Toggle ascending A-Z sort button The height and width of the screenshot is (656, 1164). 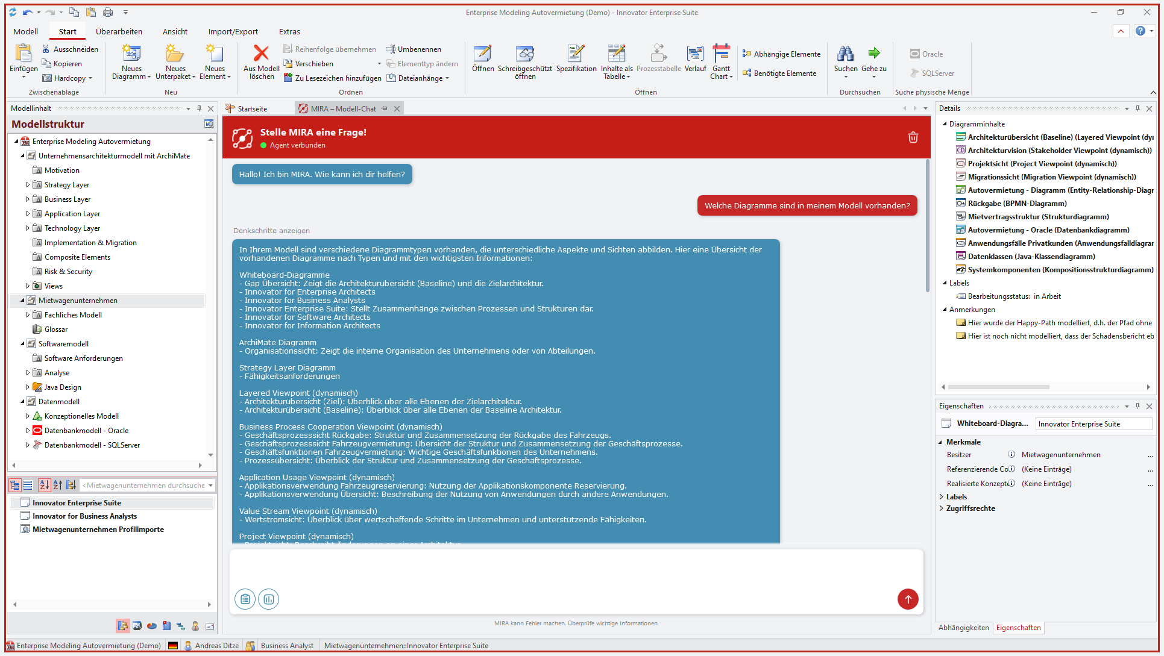tap(44, 485)
